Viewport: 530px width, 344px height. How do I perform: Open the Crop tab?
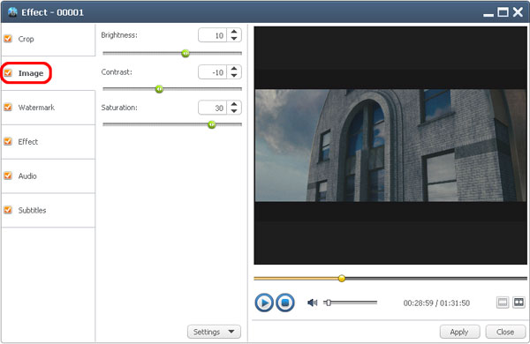point(49,39)
